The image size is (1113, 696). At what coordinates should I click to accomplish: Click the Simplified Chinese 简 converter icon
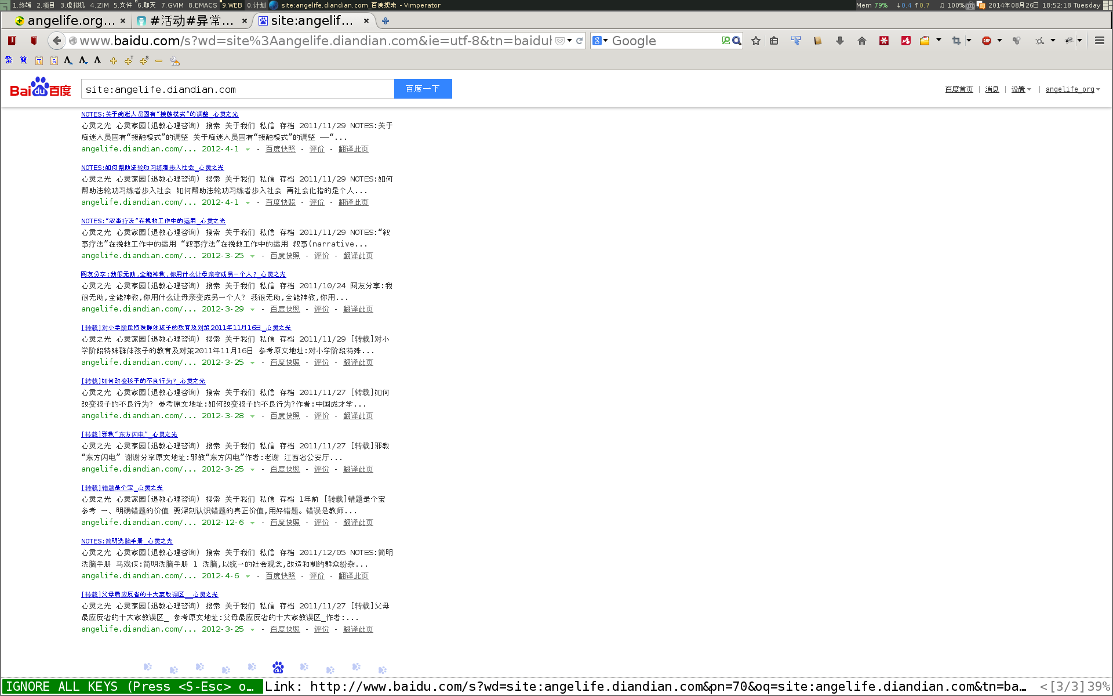[23, 60]
